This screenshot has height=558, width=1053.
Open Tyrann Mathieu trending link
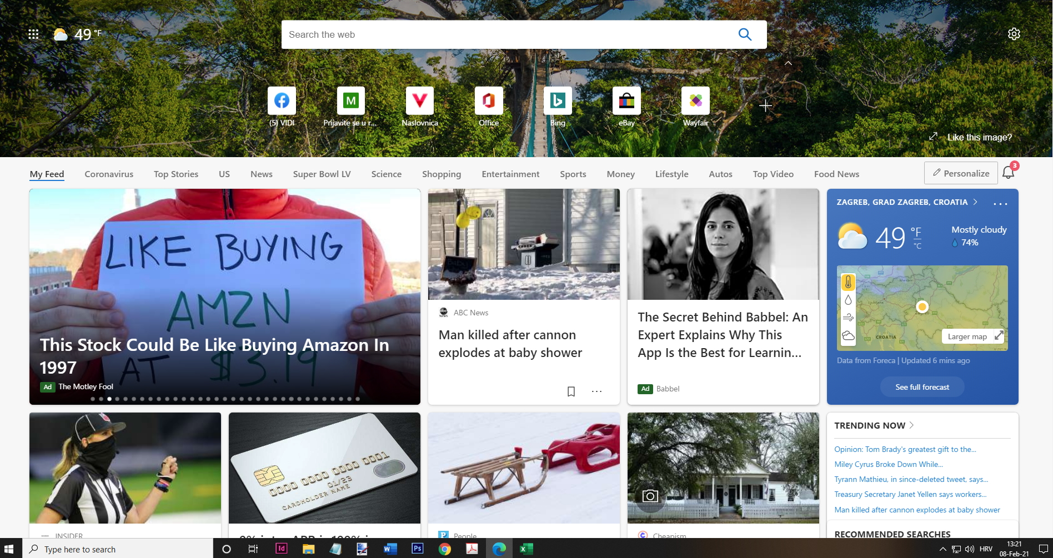click(x=911, y=479)
